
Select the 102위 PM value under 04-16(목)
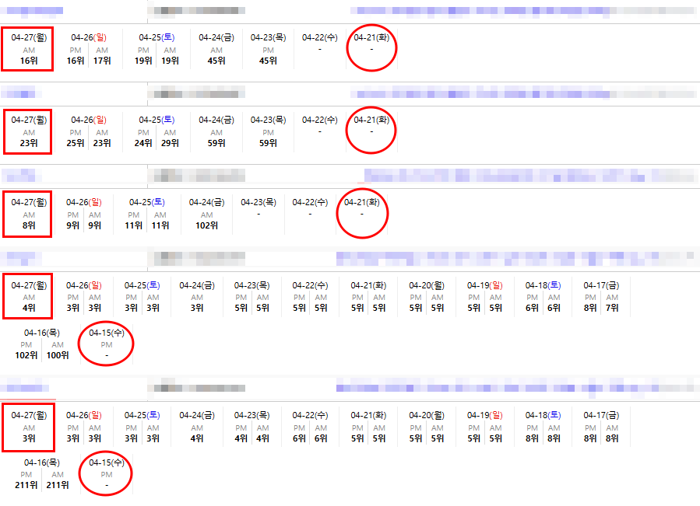(x=26, y=355)
